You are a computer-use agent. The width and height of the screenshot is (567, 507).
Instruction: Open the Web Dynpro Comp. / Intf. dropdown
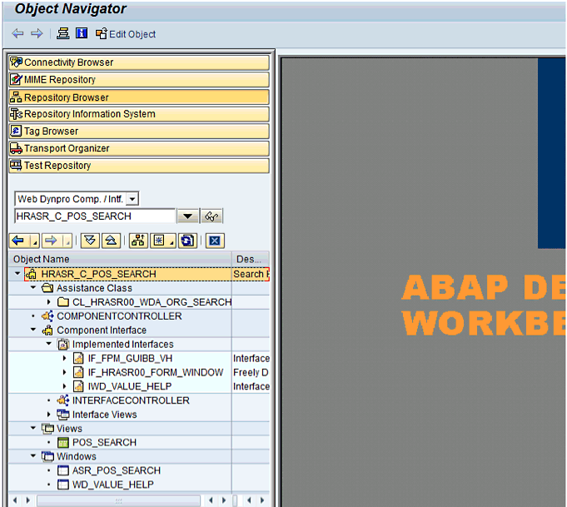point(132,199)
